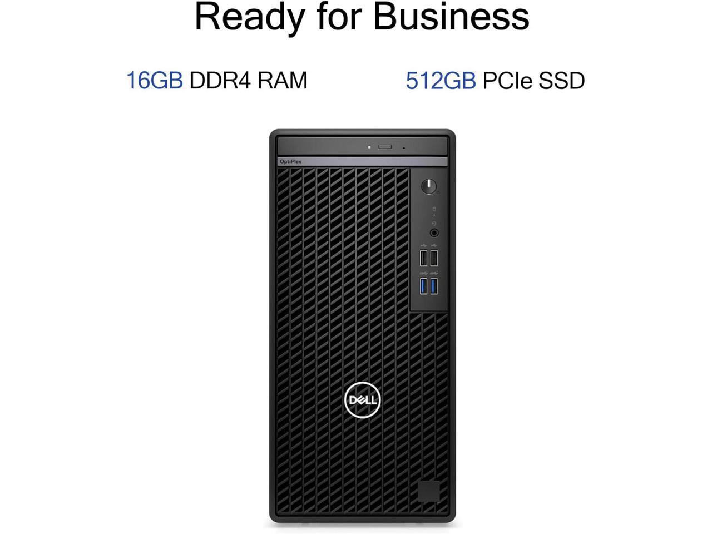Click the left blue USB 3.0 port

tap(423, 286)
